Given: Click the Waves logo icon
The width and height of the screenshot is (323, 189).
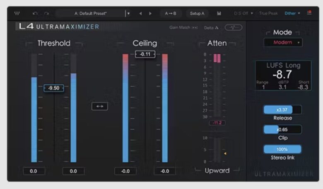Looking at the screenshot, I should click(17, 13).
